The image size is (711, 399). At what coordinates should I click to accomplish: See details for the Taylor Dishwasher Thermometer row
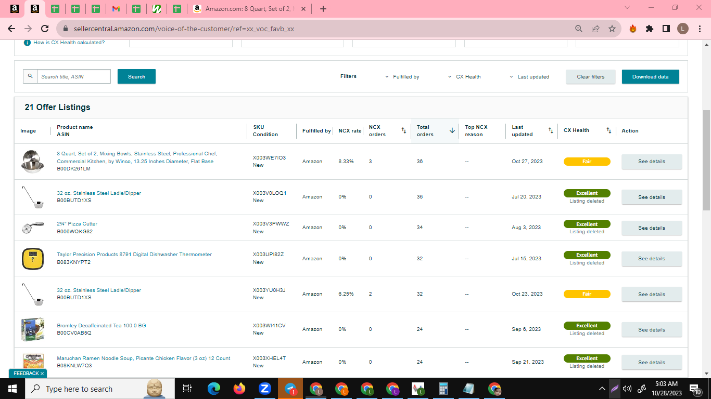coord(652,259)
